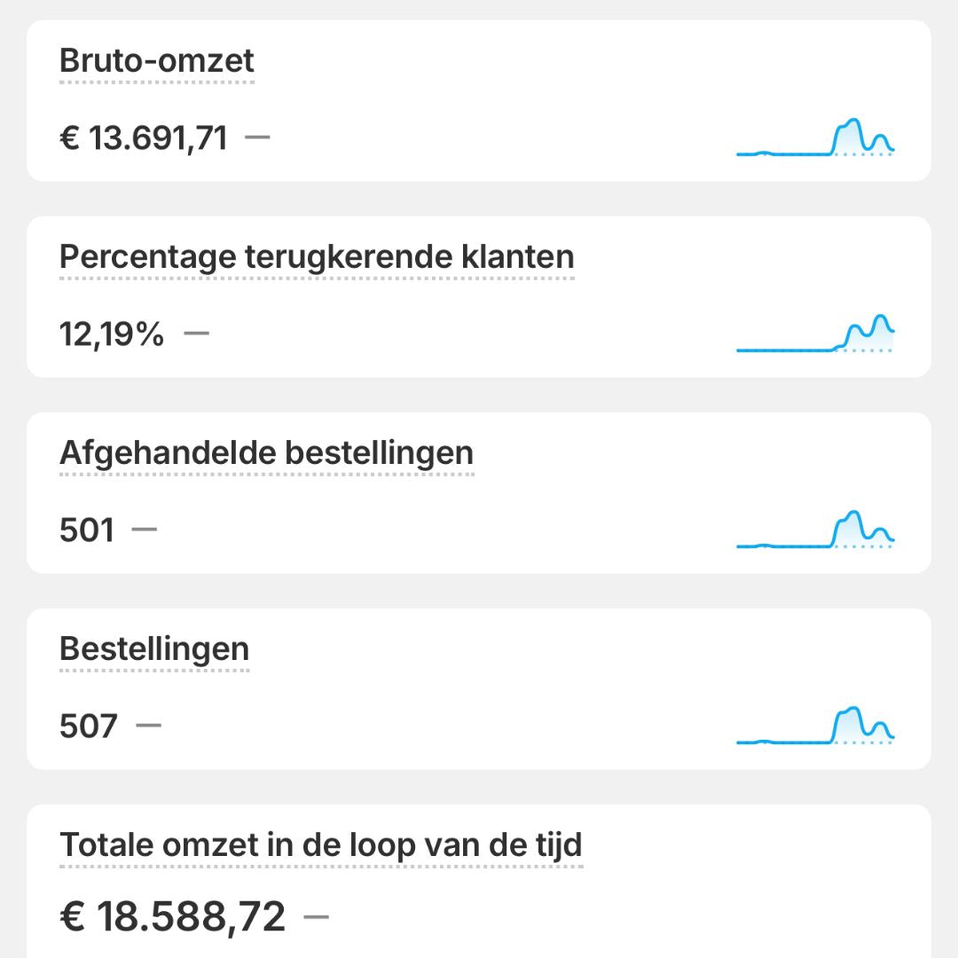Open Totale omzet in de loop van de tijd

click(321, 844)
